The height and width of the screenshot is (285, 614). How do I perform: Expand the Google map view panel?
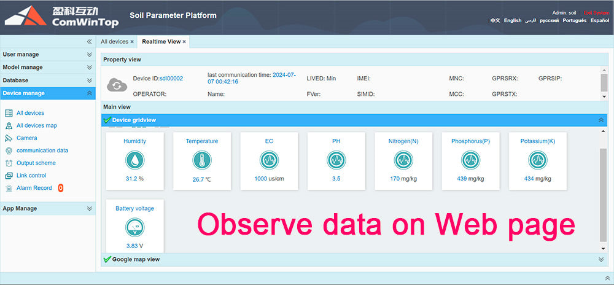[x=601, y=259]
